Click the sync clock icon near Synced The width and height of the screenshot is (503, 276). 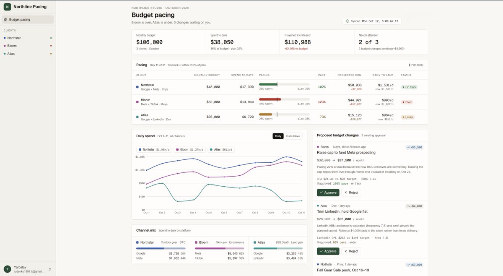347,21
